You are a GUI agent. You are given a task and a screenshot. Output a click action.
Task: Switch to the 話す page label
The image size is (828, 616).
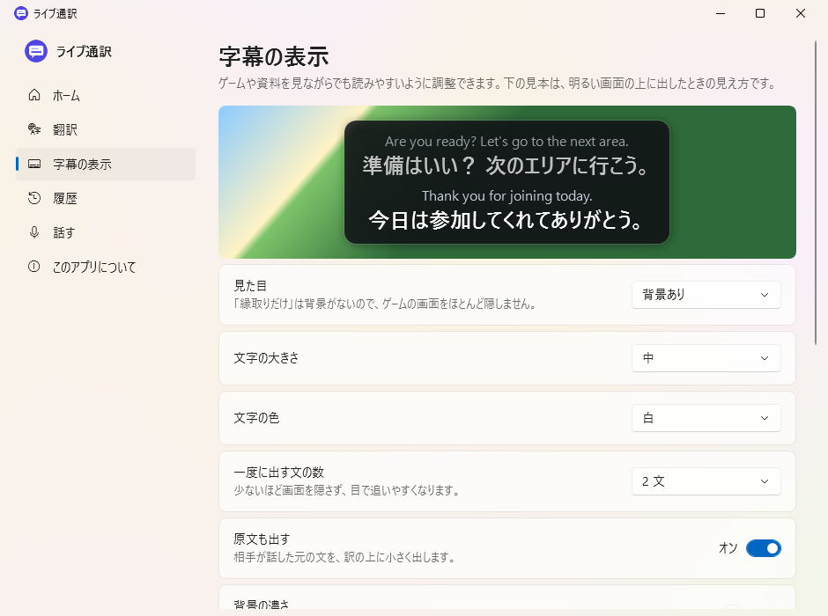64,232
